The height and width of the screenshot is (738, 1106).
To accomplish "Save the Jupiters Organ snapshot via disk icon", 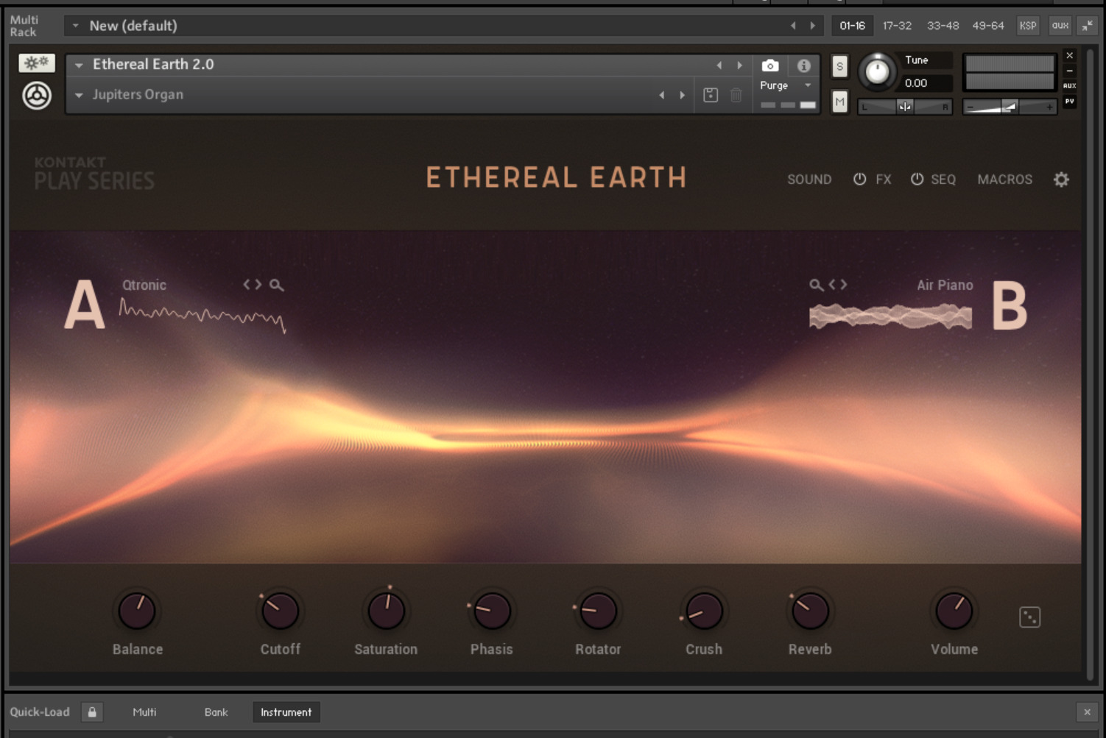I will pyautogui.click(x=711, y=95).
